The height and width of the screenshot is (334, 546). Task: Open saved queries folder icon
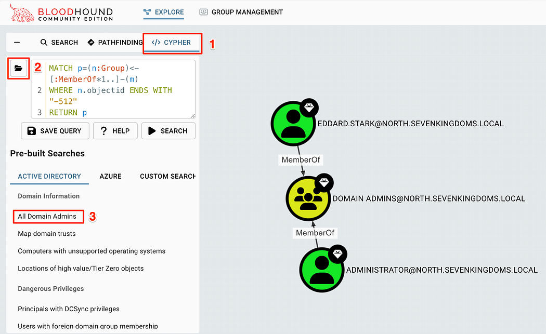(x=18, y=68)
